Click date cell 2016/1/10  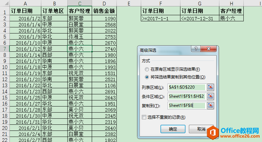(25, 43)
